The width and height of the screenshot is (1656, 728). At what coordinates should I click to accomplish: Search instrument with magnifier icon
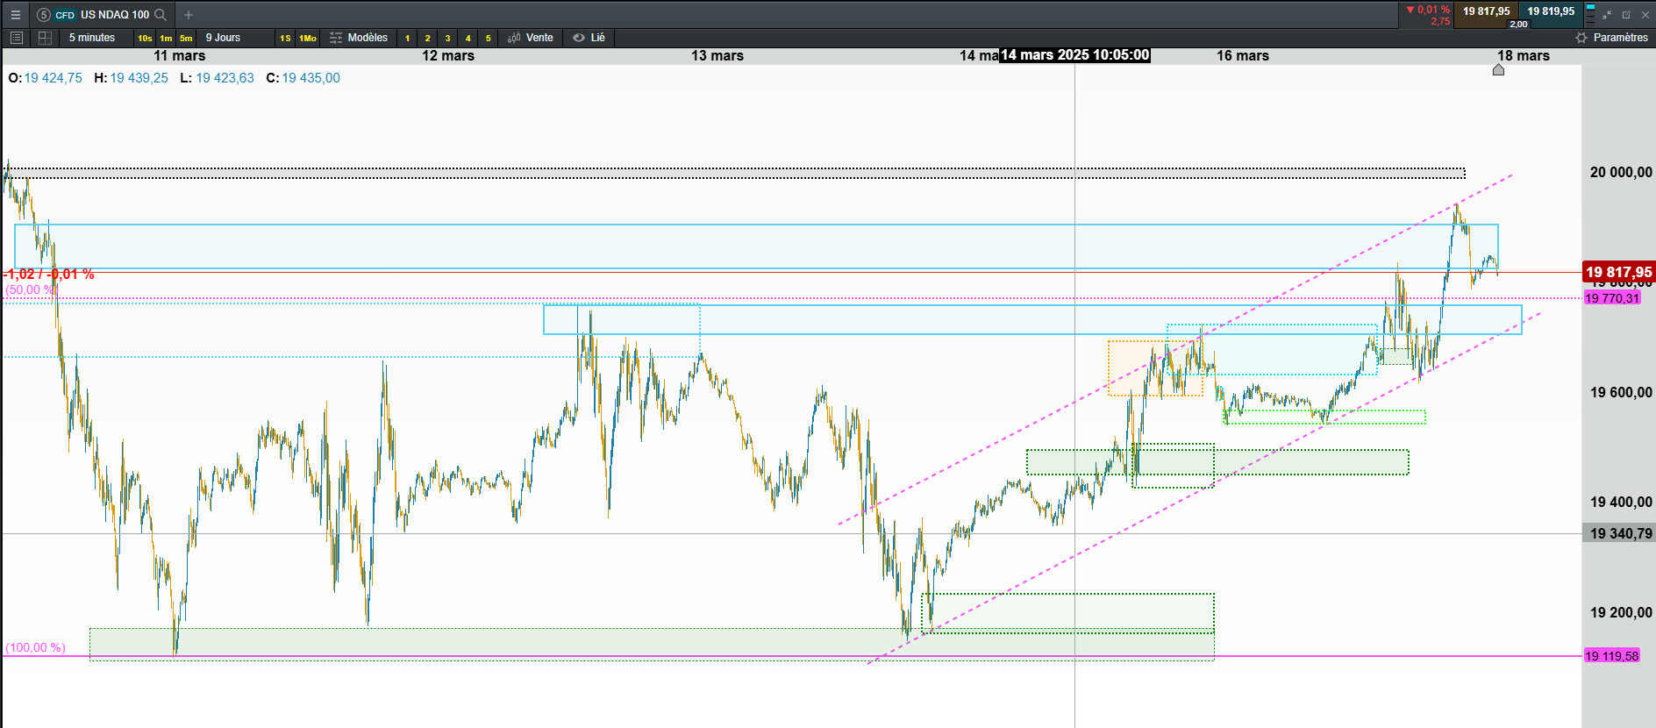pos(161,15)
